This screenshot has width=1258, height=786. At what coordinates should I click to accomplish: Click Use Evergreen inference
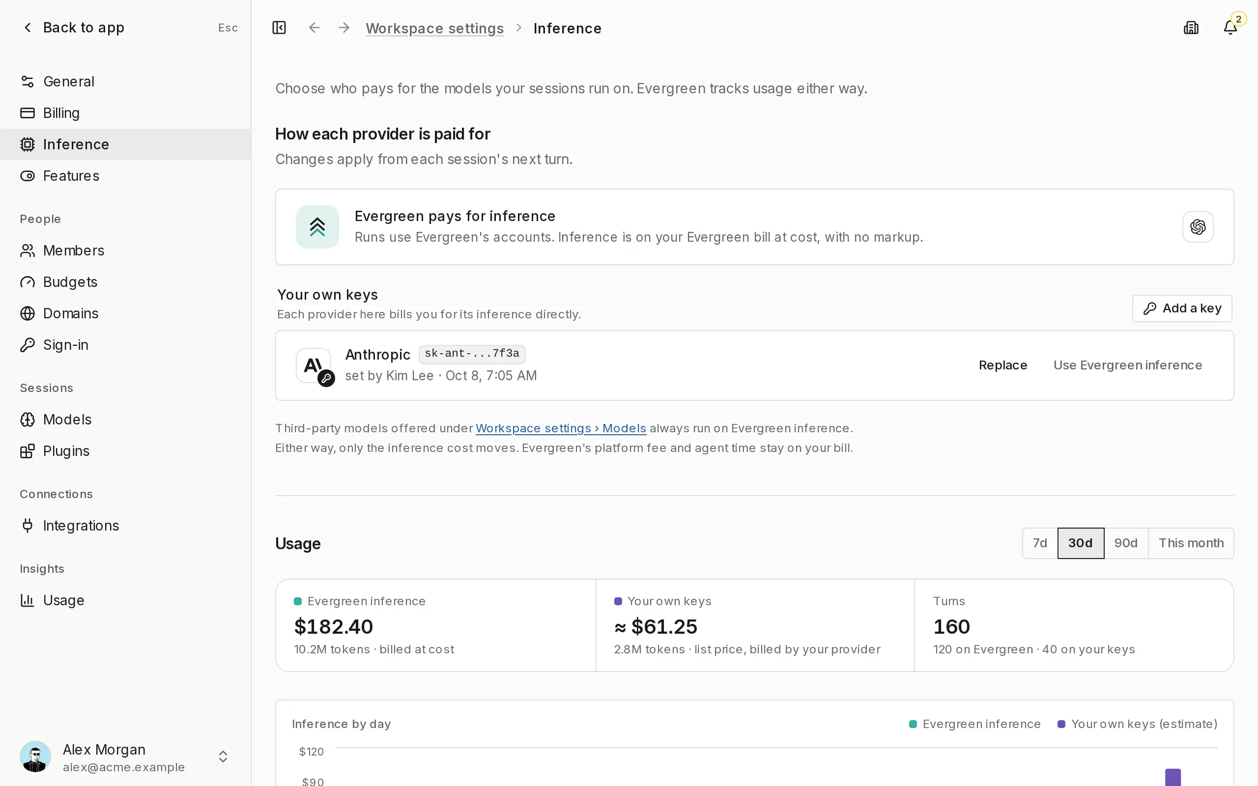pyautogui.click(x=1127, y=365)
